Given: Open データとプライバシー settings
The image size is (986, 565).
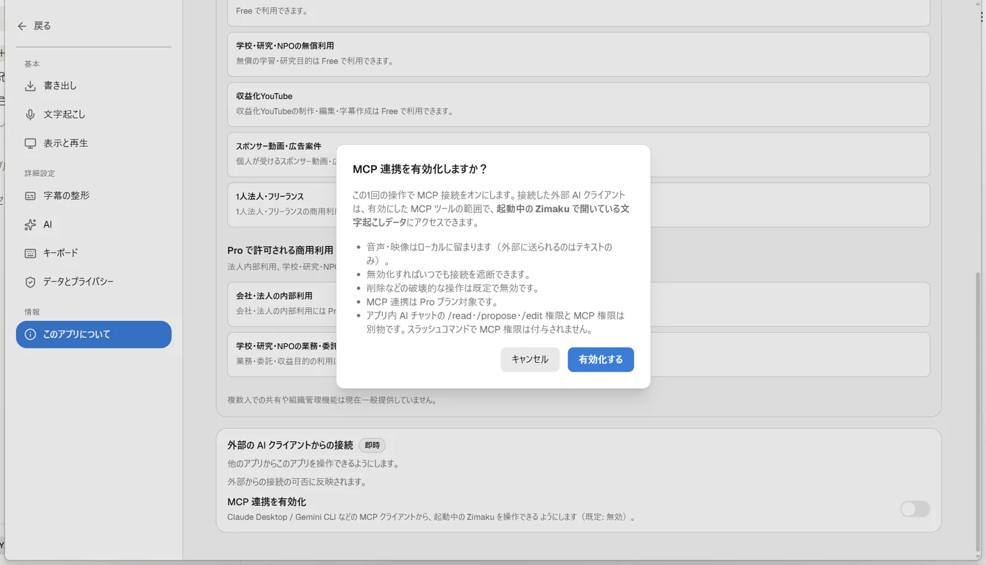Looking at the screenshot, I should pyautogui.click(x=94, y=282).
